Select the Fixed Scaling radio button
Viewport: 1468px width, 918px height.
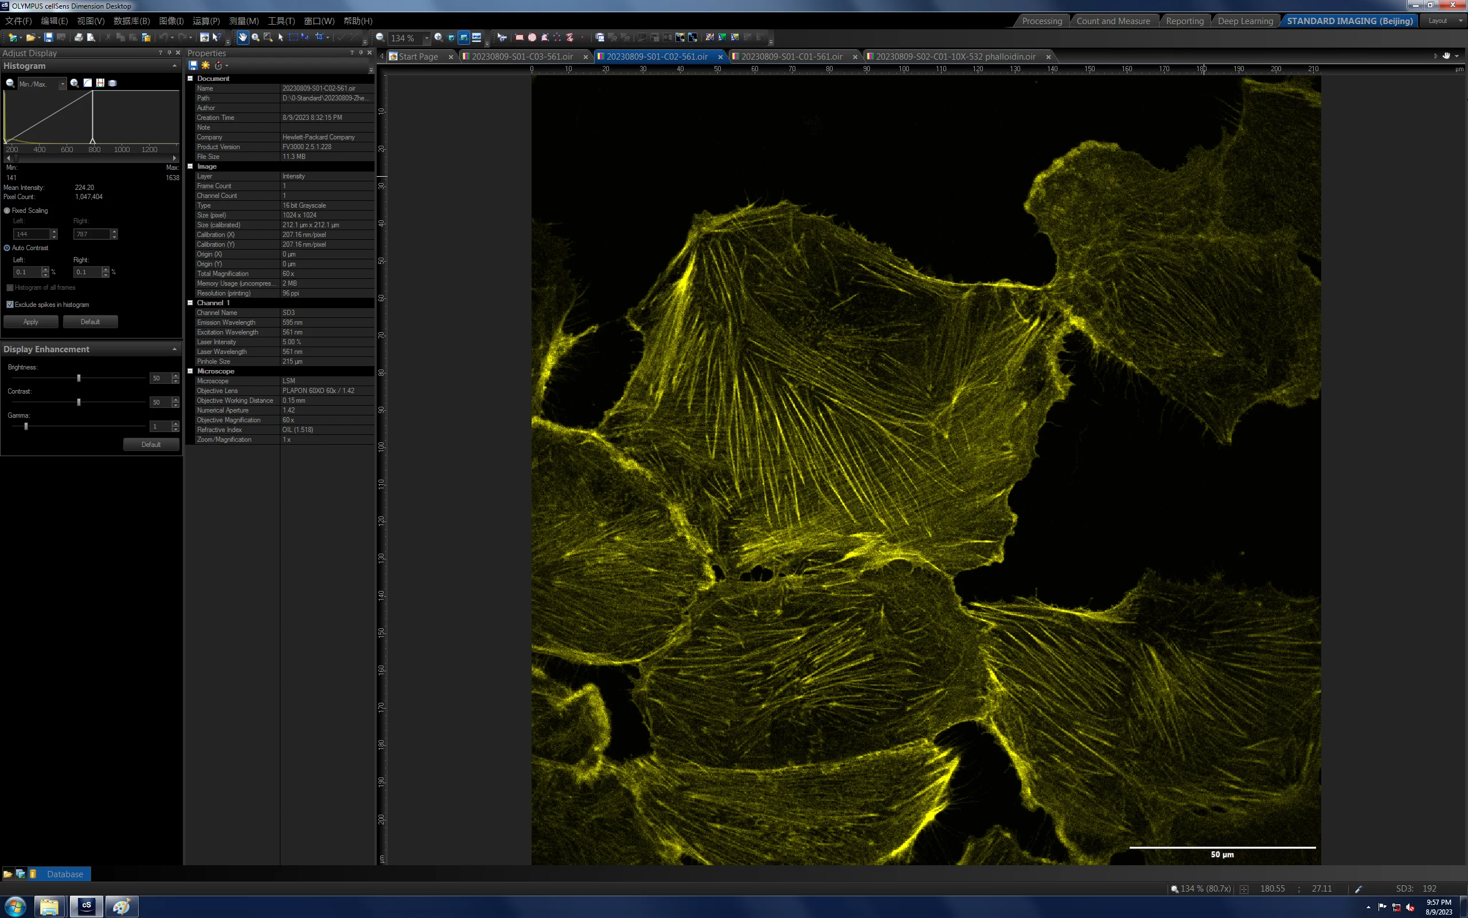coord(7,211)
